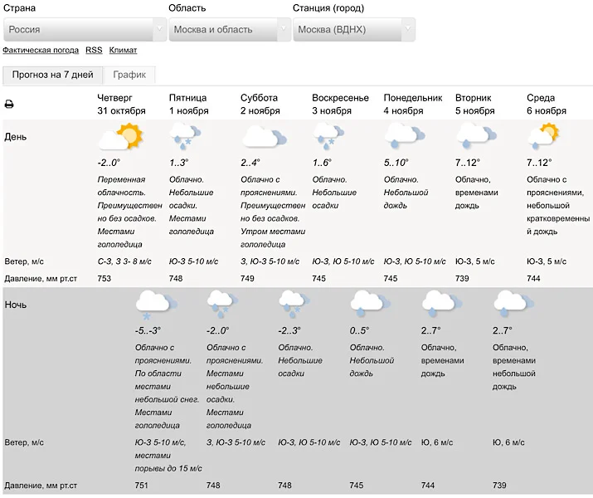Click the Ночь row label
Image resolution: width=593 pixels, height=498 pixels.
[16, 305]
